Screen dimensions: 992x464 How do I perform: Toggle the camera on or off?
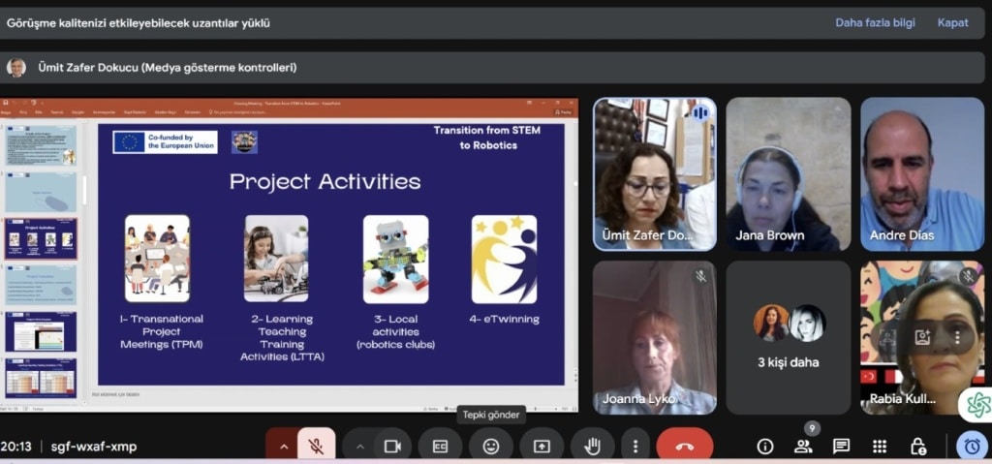point(392,446)
